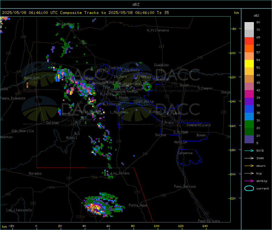Click the 'Guadales' map label

point(161,65)
